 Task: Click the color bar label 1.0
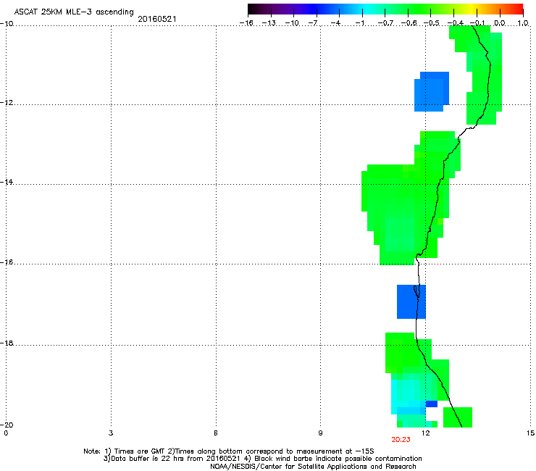pyautogui.click(x=523, y=23)
